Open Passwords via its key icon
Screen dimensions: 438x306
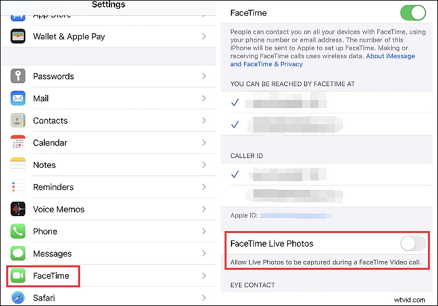tap(18, 76)
